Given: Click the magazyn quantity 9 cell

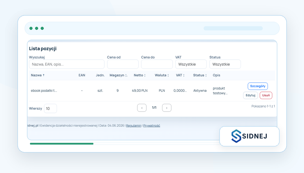Looking at the screenshot, I should (x=118, y=91).
